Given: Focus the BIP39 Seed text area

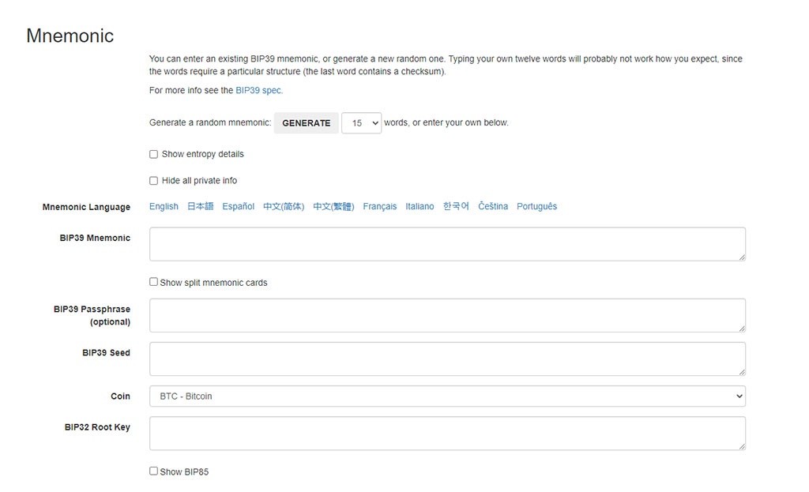Looking at the screenshot, I should (x=447, y=359).
